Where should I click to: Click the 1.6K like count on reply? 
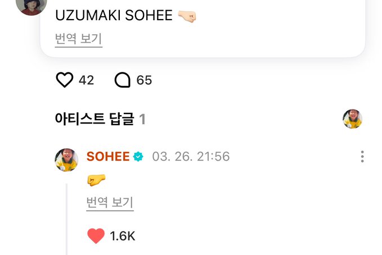122,236
